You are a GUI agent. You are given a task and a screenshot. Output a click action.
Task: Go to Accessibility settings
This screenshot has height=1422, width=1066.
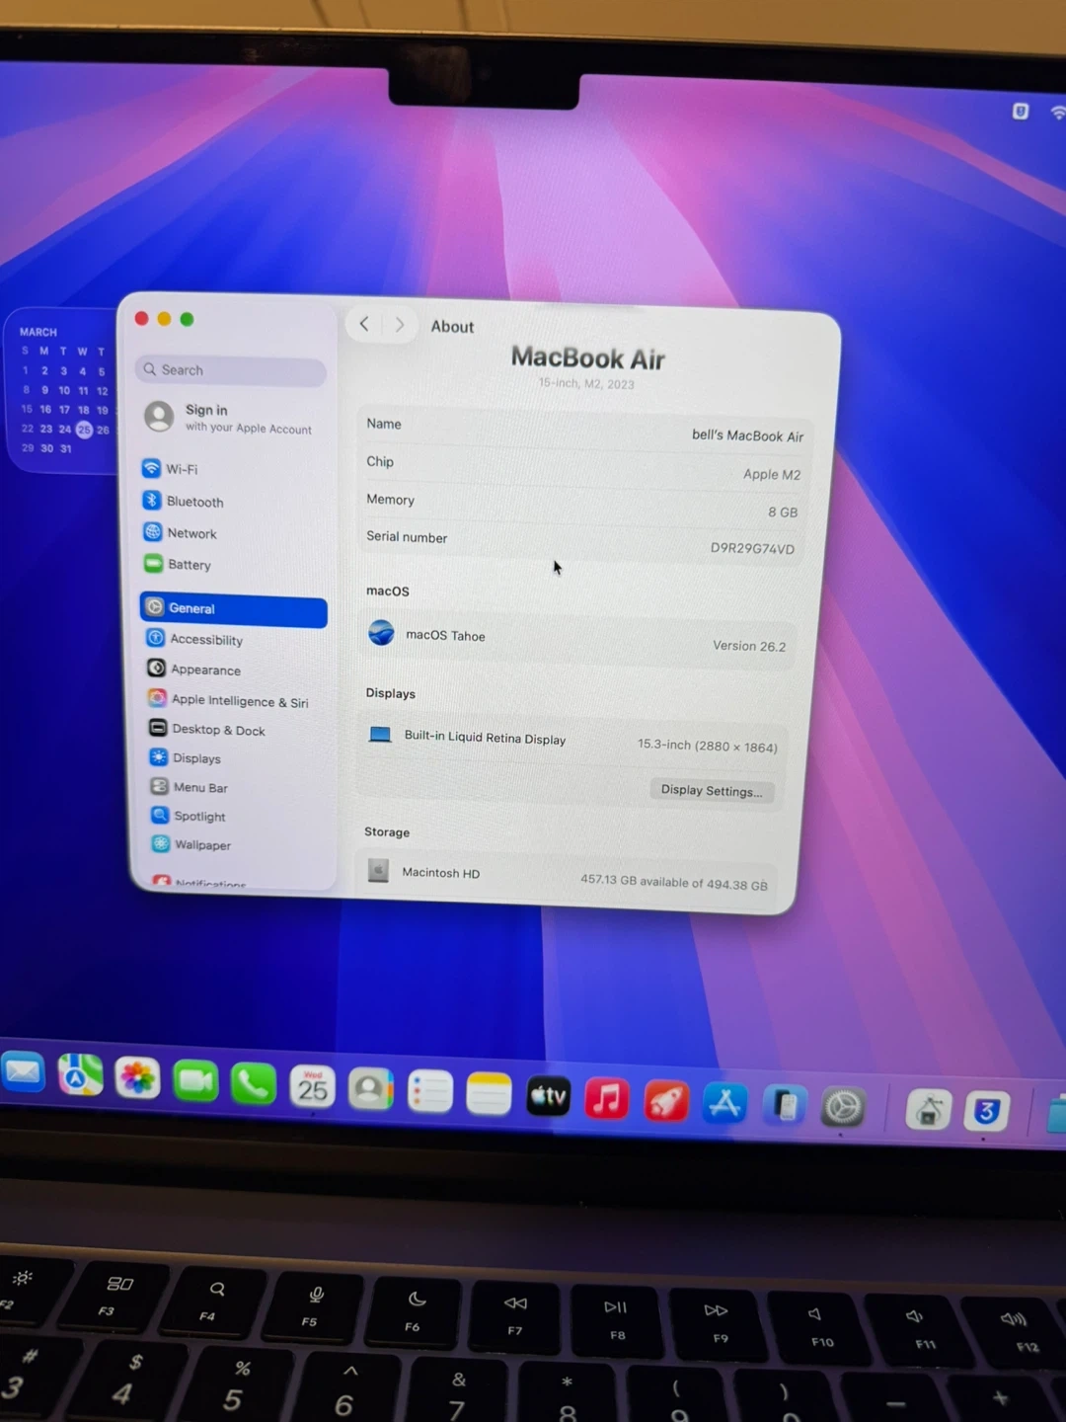205,640
